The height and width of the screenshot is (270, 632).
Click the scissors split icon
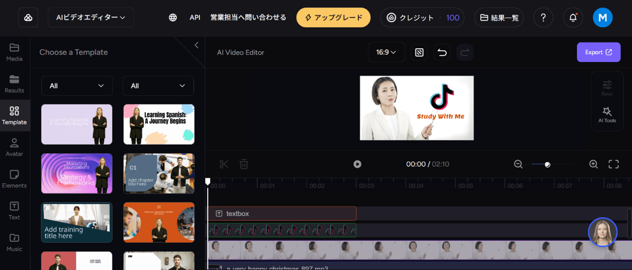224,164
